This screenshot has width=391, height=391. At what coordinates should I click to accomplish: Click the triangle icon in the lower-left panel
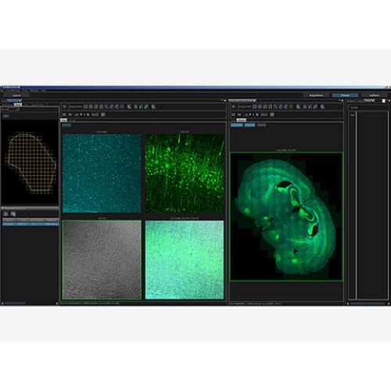point(6,214)
